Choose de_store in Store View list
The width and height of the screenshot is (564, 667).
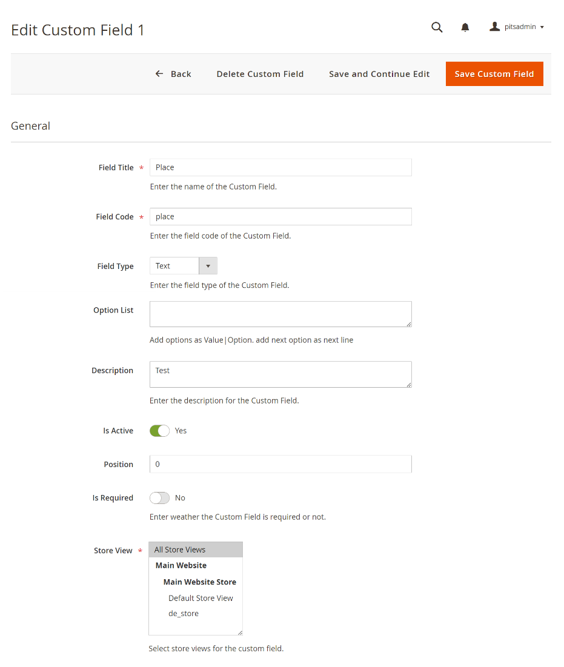click(184, 614)
